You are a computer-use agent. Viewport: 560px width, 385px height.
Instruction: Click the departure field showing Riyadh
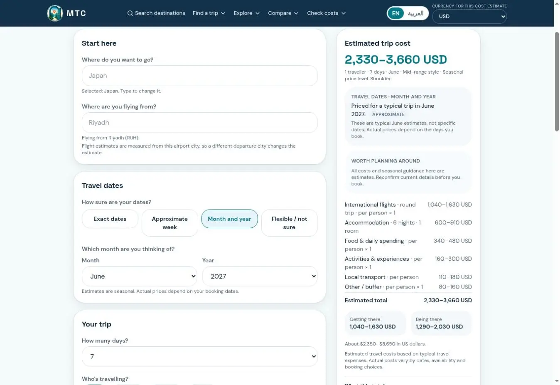click(200, 123)
